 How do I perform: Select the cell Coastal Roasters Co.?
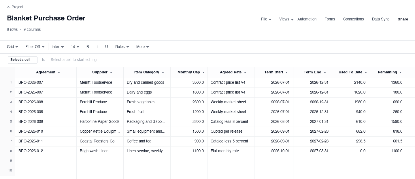pyautogui.click(x=100, y=141)
